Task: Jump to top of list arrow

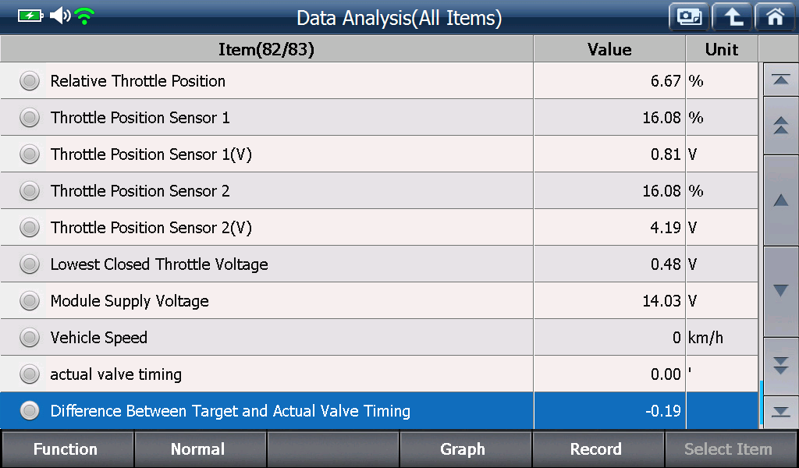Action: [x=780, y=80]
